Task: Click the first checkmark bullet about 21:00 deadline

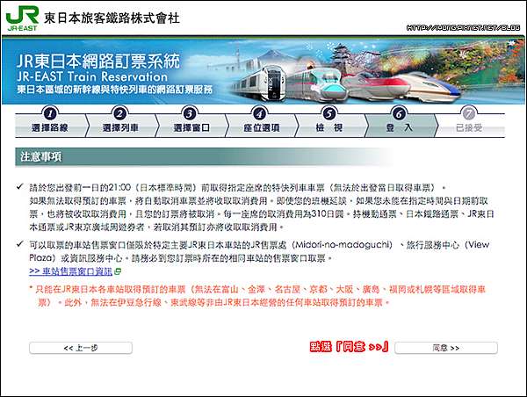Action: [20, 186]
